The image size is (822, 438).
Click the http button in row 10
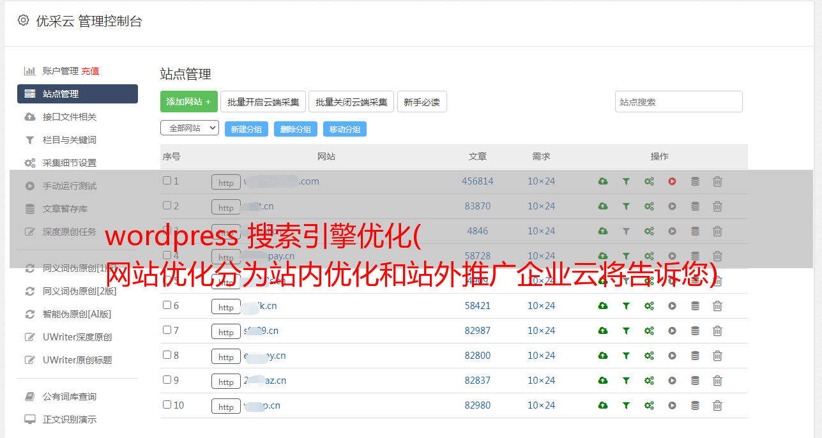pos(226,407)
